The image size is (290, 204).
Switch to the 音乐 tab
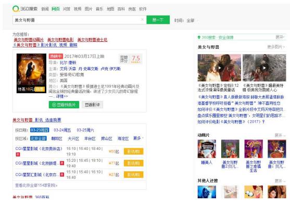click(x=99, y=9)
